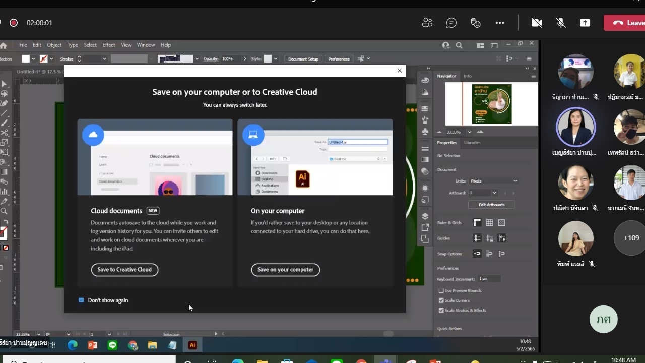
Task: Open LINE app in shared taskbar
Action: click(112, 345)
